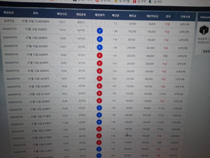
Task: Click the blue P badge in the 817회차 row
Action: 99,115
